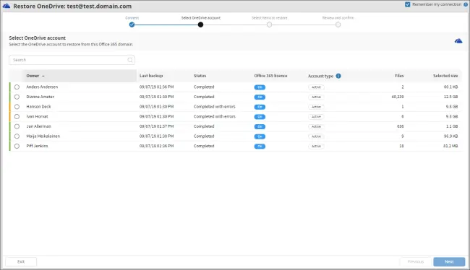Toggle Office 365 licence for Dianne Ameter

(x=260, y=97)
